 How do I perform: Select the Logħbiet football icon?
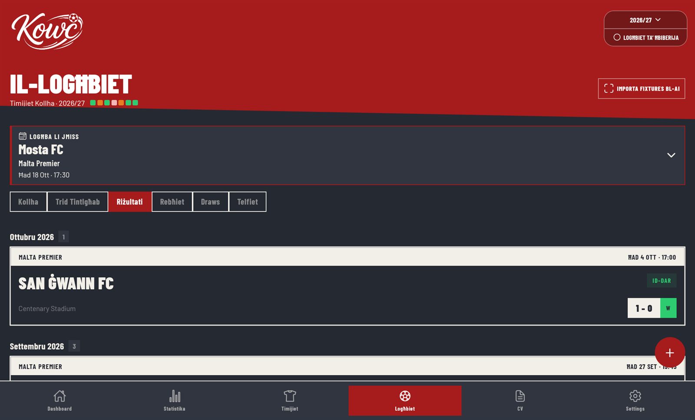click(x=405, y=396)
